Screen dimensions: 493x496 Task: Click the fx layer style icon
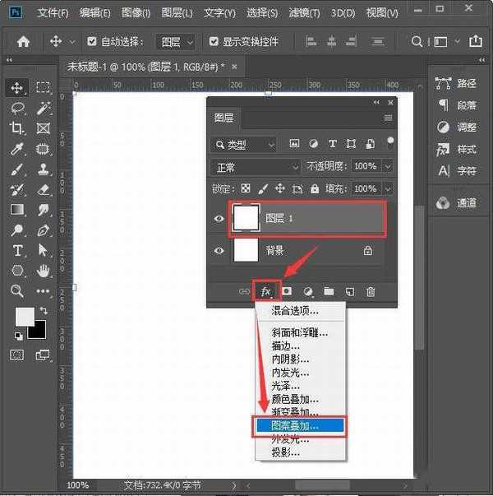(266, 291)
